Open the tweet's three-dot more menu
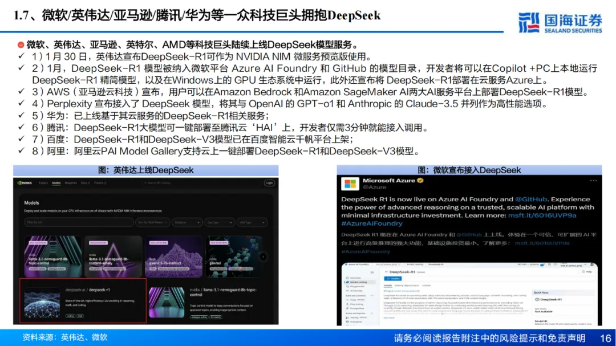This screenshot has width=616, height=346. [593, 181]
